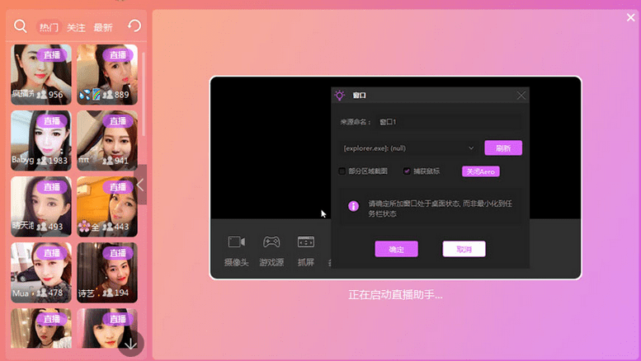This screenshot has width=641, height=361.
Task: Click the down arrow scroll button
Action: tap(130, 344)
